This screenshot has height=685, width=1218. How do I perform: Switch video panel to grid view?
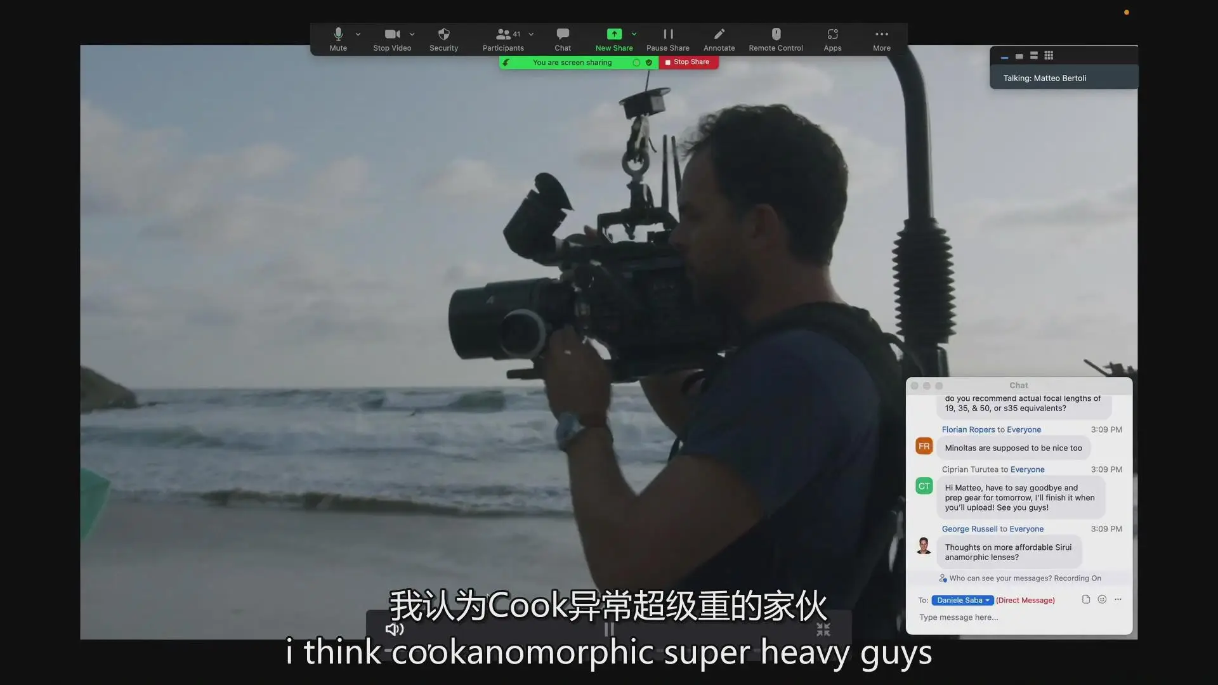tap(1049, 56)
